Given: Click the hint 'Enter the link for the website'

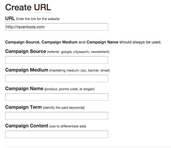Looking at the screenshot, I should tap(38, 19).
